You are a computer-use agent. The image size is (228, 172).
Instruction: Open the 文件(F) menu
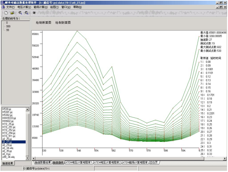pos(11,7)
